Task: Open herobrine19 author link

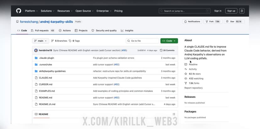Action: coord(46,51)
